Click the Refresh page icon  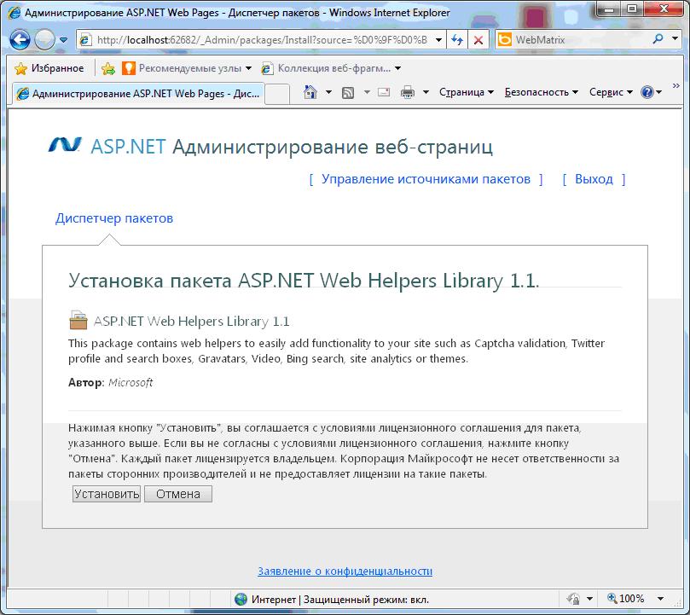[458, 40]
